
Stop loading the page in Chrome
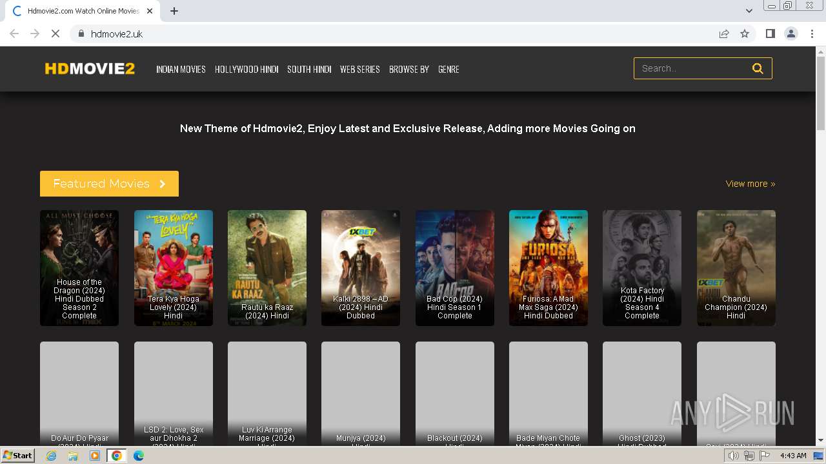click(55, 34)
